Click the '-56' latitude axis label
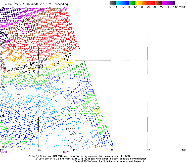 (x=2, y=87)
